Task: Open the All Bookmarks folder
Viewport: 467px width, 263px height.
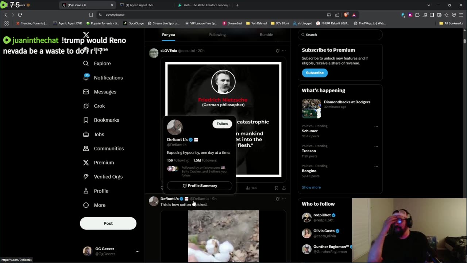Action: [451, 23]
